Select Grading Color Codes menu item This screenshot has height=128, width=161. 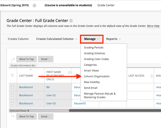(96, 59)
